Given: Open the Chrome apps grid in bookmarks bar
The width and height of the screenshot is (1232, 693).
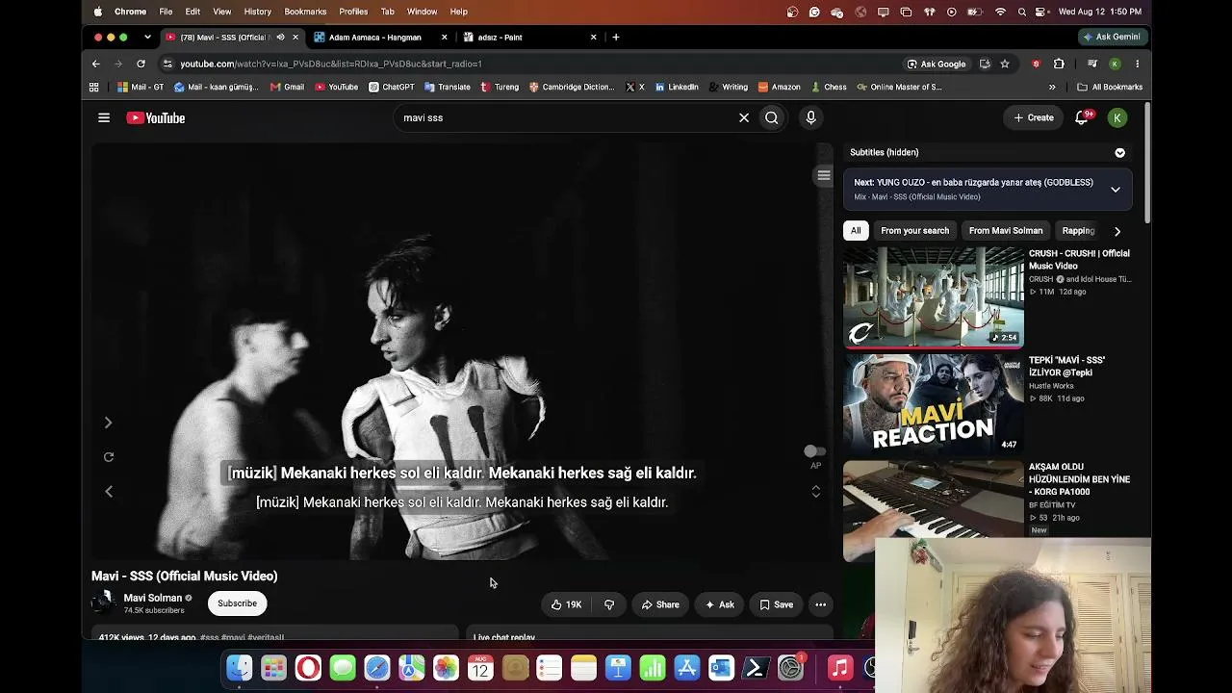Looking at the screenshot, I should [x=93, y=87].
